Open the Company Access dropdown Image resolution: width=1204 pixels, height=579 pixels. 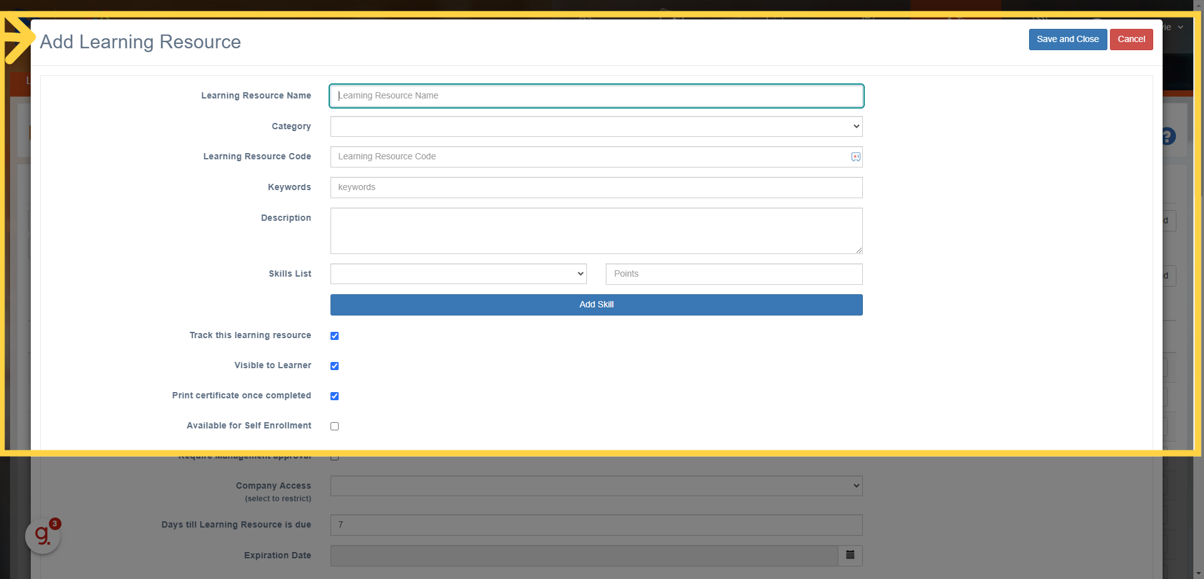(x=596, y=486)
